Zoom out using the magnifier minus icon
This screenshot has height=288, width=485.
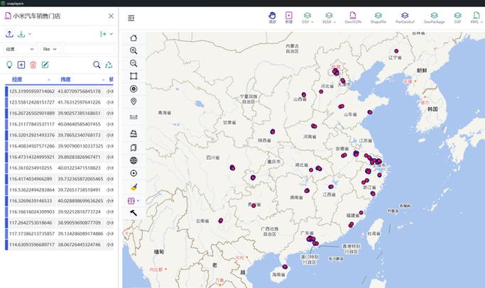(133, 63)
